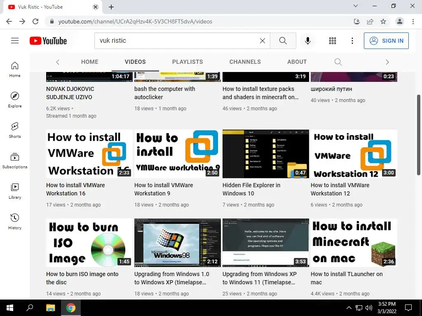Open Windows taskbar search
Screen dimensions: 422x316
click(30, 308)
